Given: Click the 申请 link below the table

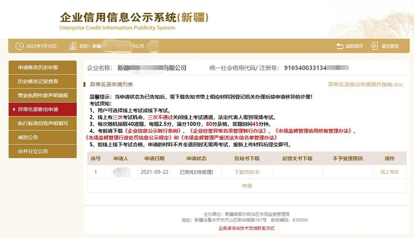Looking at the screenshot, I should pos(247,186).
